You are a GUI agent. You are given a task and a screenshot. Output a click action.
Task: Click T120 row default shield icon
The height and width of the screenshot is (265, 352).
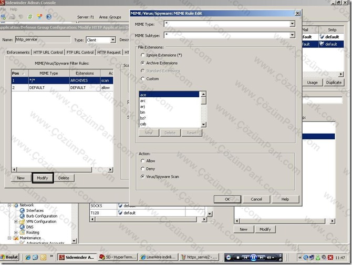(120, 212)
